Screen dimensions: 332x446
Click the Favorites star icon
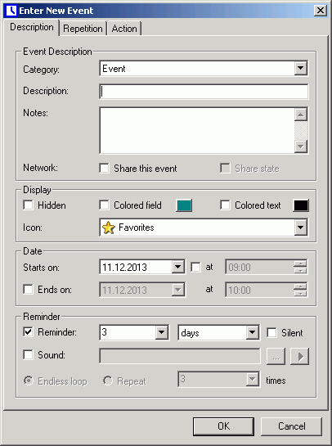(x=108, y=228)
